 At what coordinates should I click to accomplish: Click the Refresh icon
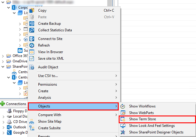click(32, 45)
